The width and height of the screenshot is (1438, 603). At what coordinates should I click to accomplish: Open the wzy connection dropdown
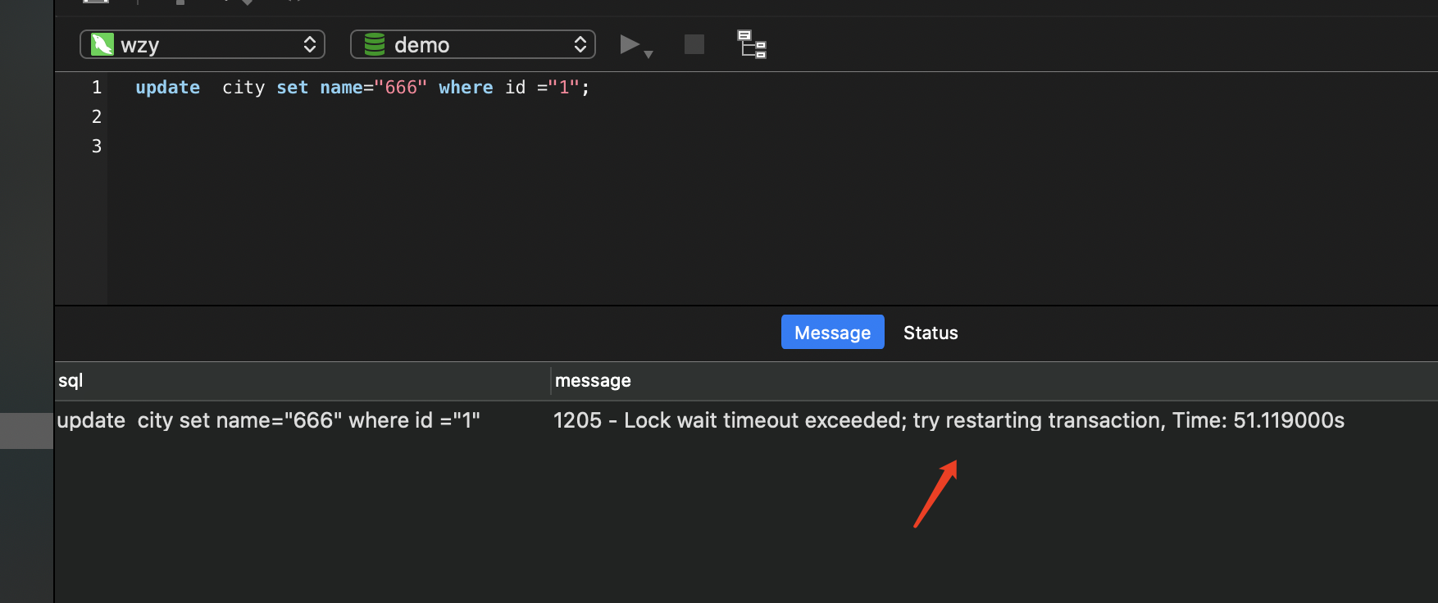click(x=203, y=44)
